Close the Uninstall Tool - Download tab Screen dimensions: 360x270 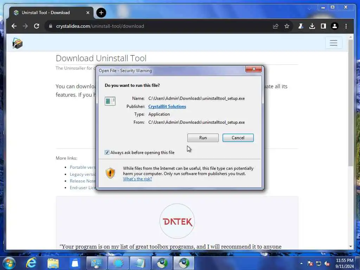pyautogui.click(x=88, y=13)
